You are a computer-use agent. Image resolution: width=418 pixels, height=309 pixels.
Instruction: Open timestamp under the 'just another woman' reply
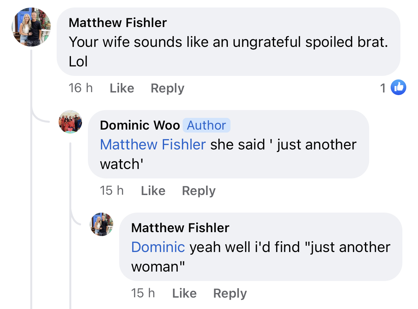tap(143, 293)
